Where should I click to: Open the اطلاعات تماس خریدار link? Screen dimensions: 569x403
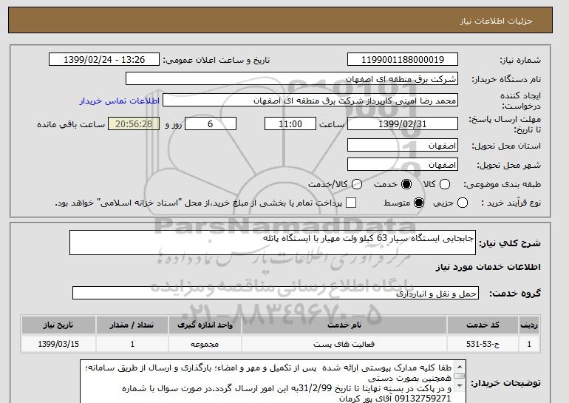(120, 101)
